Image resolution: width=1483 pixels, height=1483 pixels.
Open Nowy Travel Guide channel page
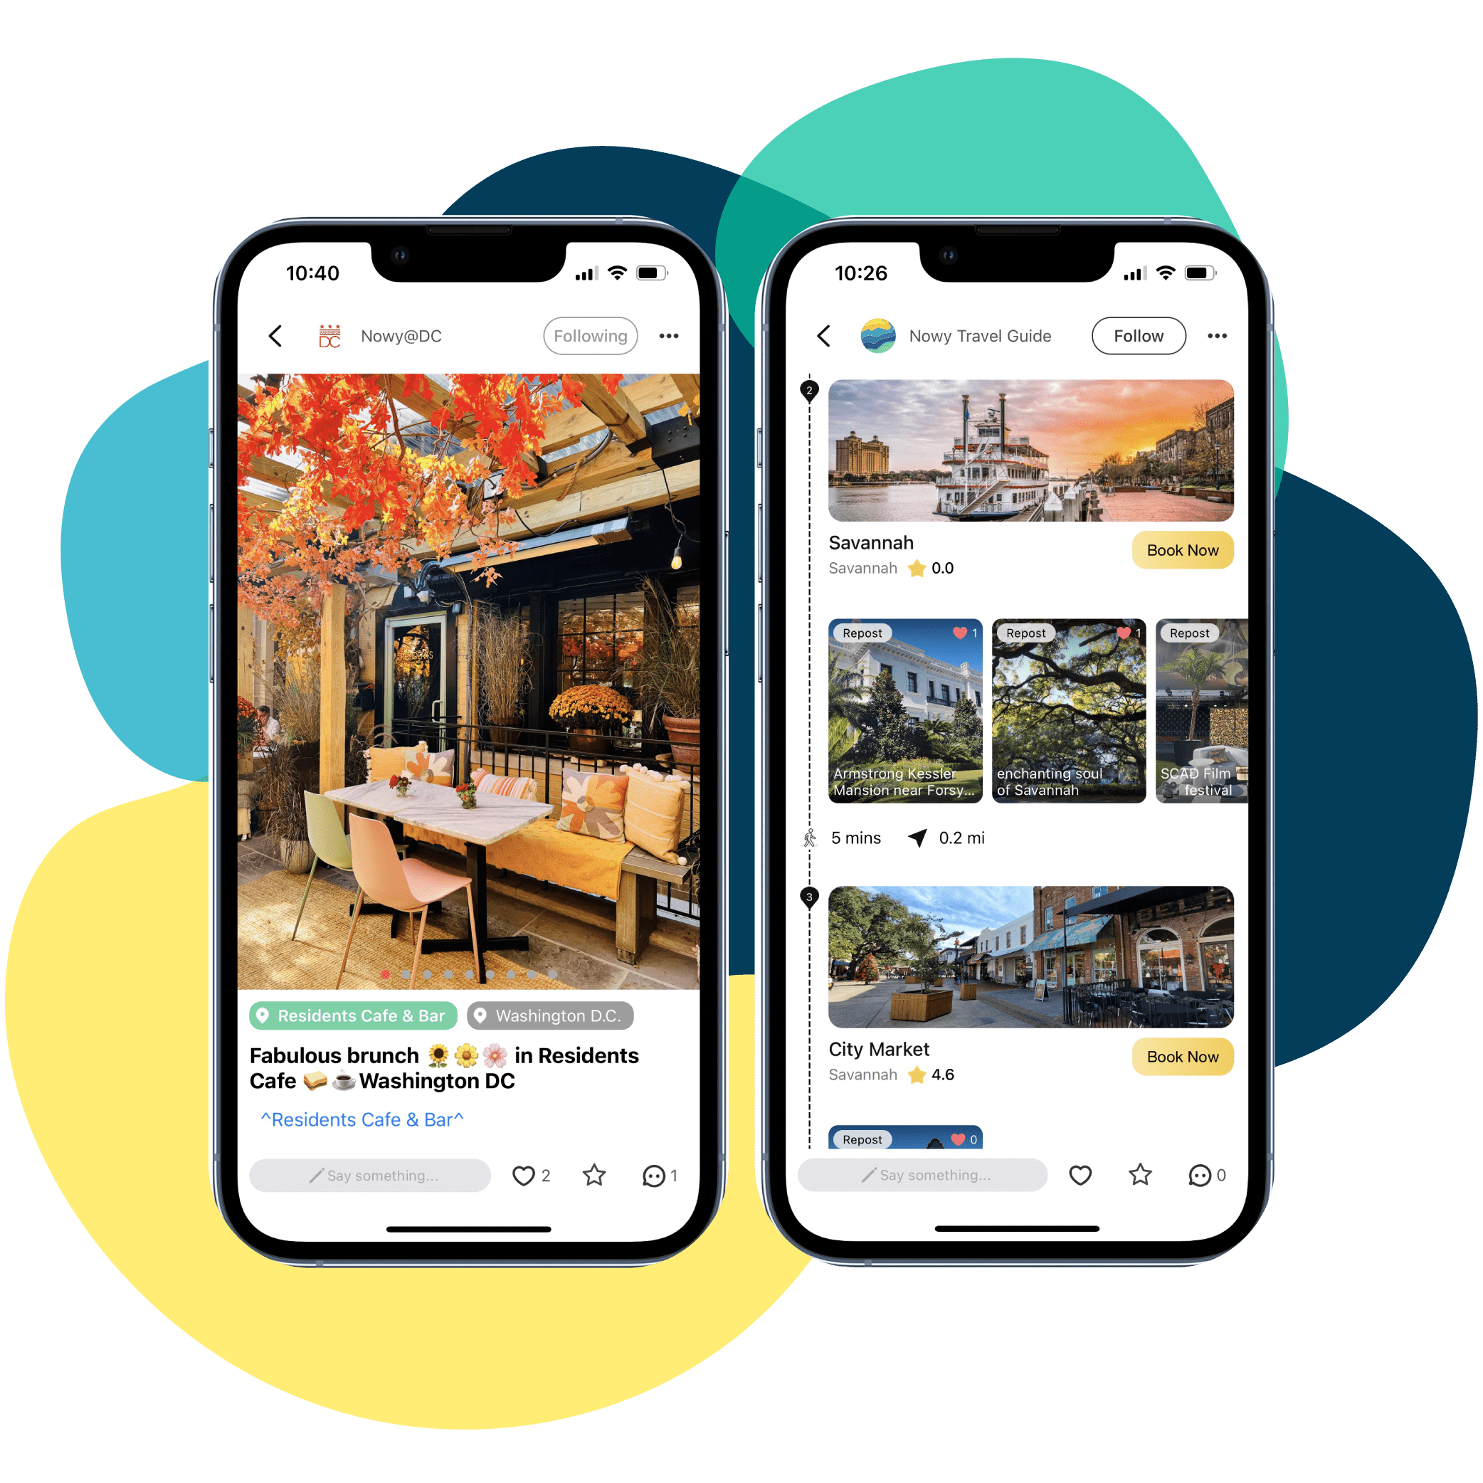pyautogui.click(x=975, y=335)
